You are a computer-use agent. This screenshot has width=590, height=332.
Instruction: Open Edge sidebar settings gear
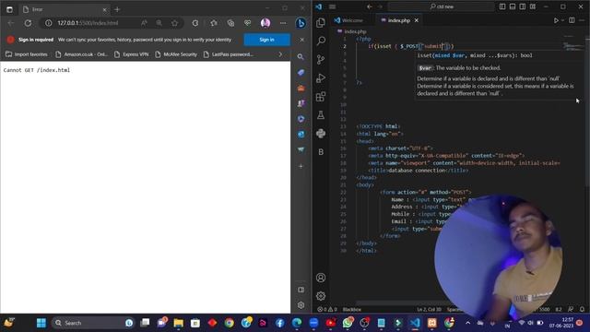pos(301,305)
